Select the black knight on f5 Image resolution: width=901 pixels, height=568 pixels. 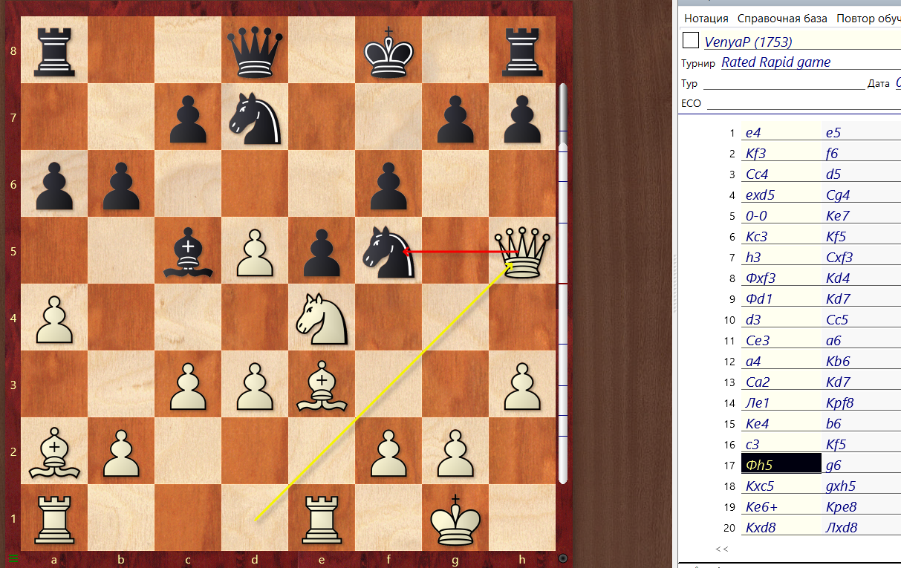click(388, 252)
